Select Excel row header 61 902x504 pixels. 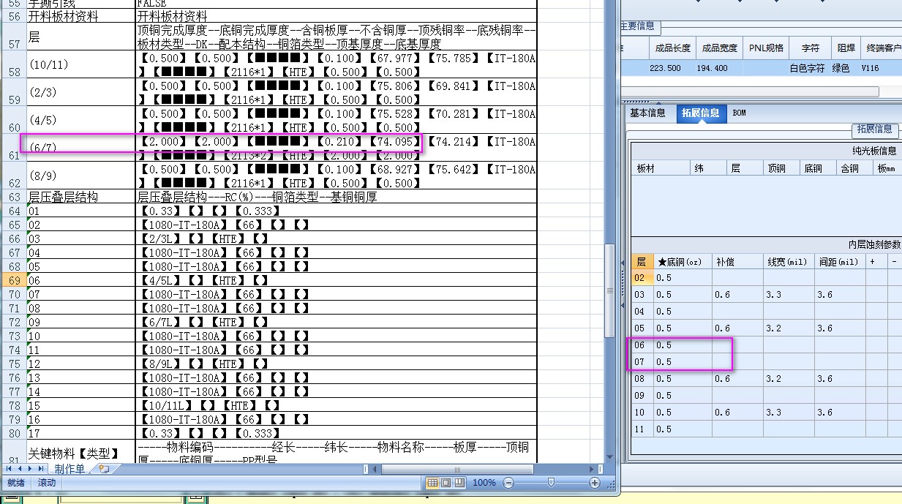click(13, 148)
